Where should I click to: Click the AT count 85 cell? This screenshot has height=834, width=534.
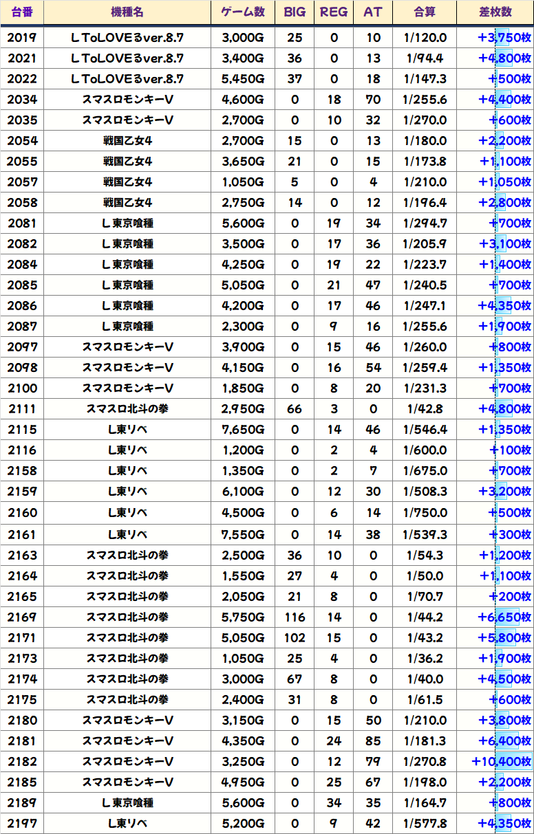click(373, 741)
